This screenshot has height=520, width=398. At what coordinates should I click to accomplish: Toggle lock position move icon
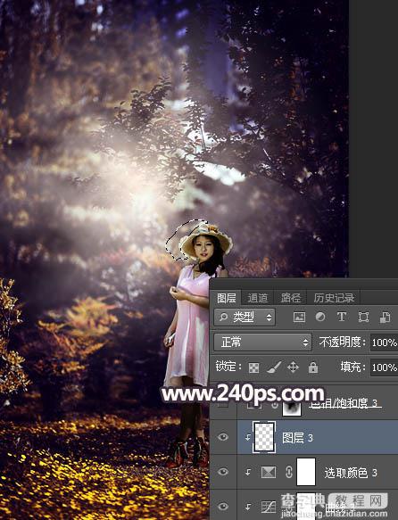tap(293, 367)
